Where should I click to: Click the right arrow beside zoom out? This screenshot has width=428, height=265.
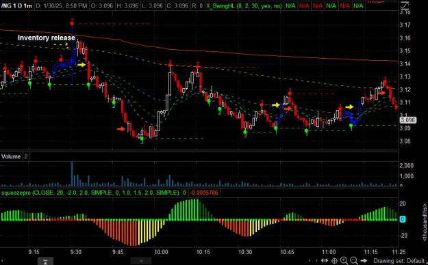(364, 261)
